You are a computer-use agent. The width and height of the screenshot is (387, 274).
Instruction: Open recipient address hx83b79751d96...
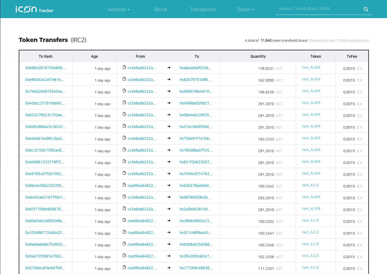point(196,80)
